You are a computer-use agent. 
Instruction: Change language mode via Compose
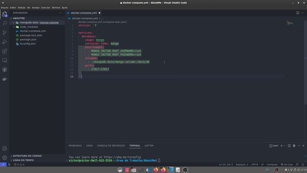pyautogui.click(x=272, y=164)
